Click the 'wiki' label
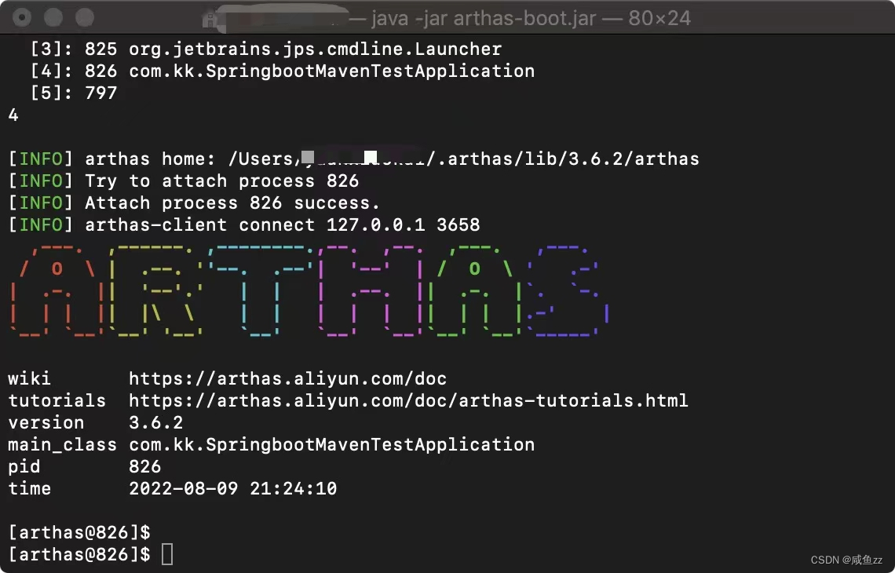Image resolution: width=895 pixels, height=573 pixels. pos(29,378)
